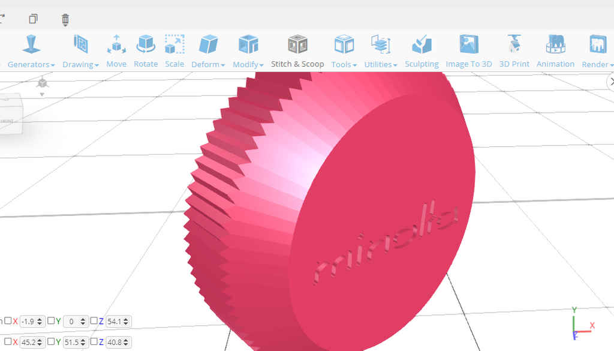Click inside the X value input field
This screenshot has height=351, width=614.
click(29, 321)
